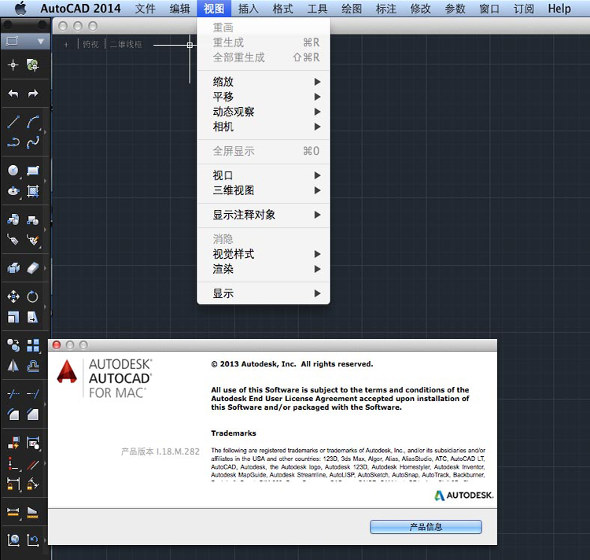Select the Mirror tool
The height and width of the screenshot is (560, 590).
[x=13, y=366]
